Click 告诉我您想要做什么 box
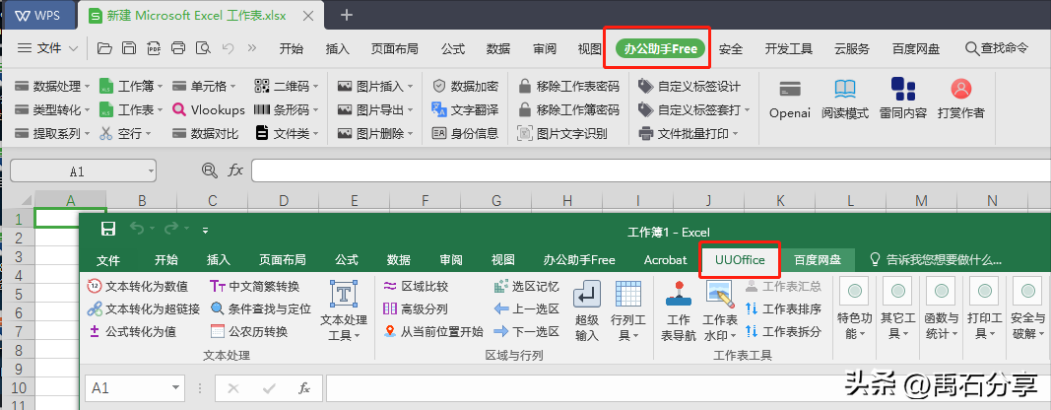This screenshot has height=410, width=1051. point(935,259)
